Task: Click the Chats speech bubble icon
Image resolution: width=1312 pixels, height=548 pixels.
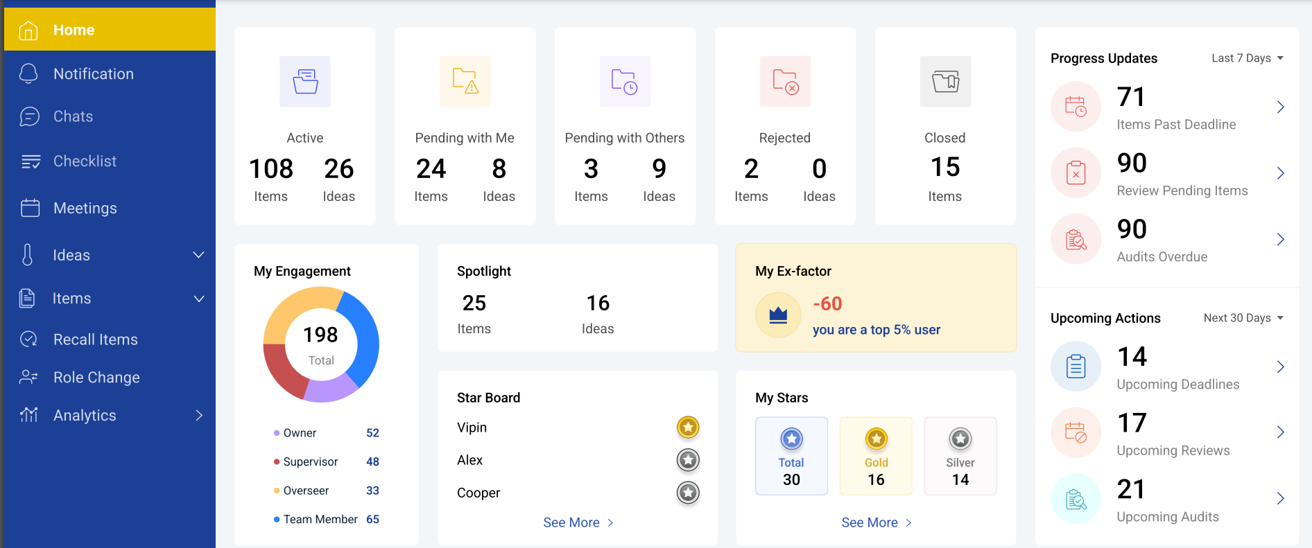Action: (29, 116)
